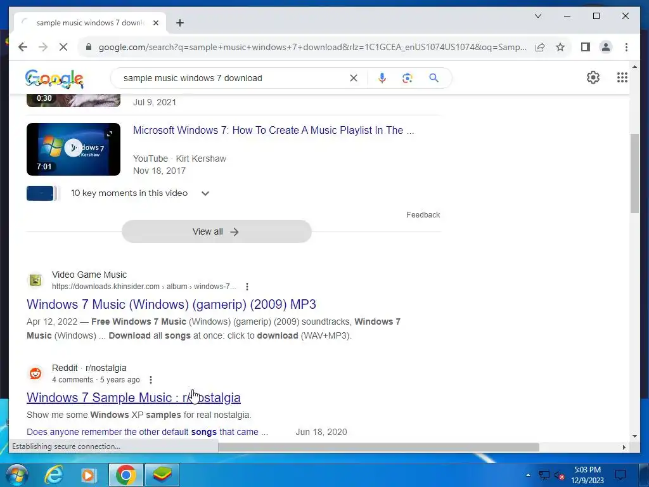Expand 10 key moments in this video
Image resolution: width=649 pixels, height=487 pixels.
(205, 193)
